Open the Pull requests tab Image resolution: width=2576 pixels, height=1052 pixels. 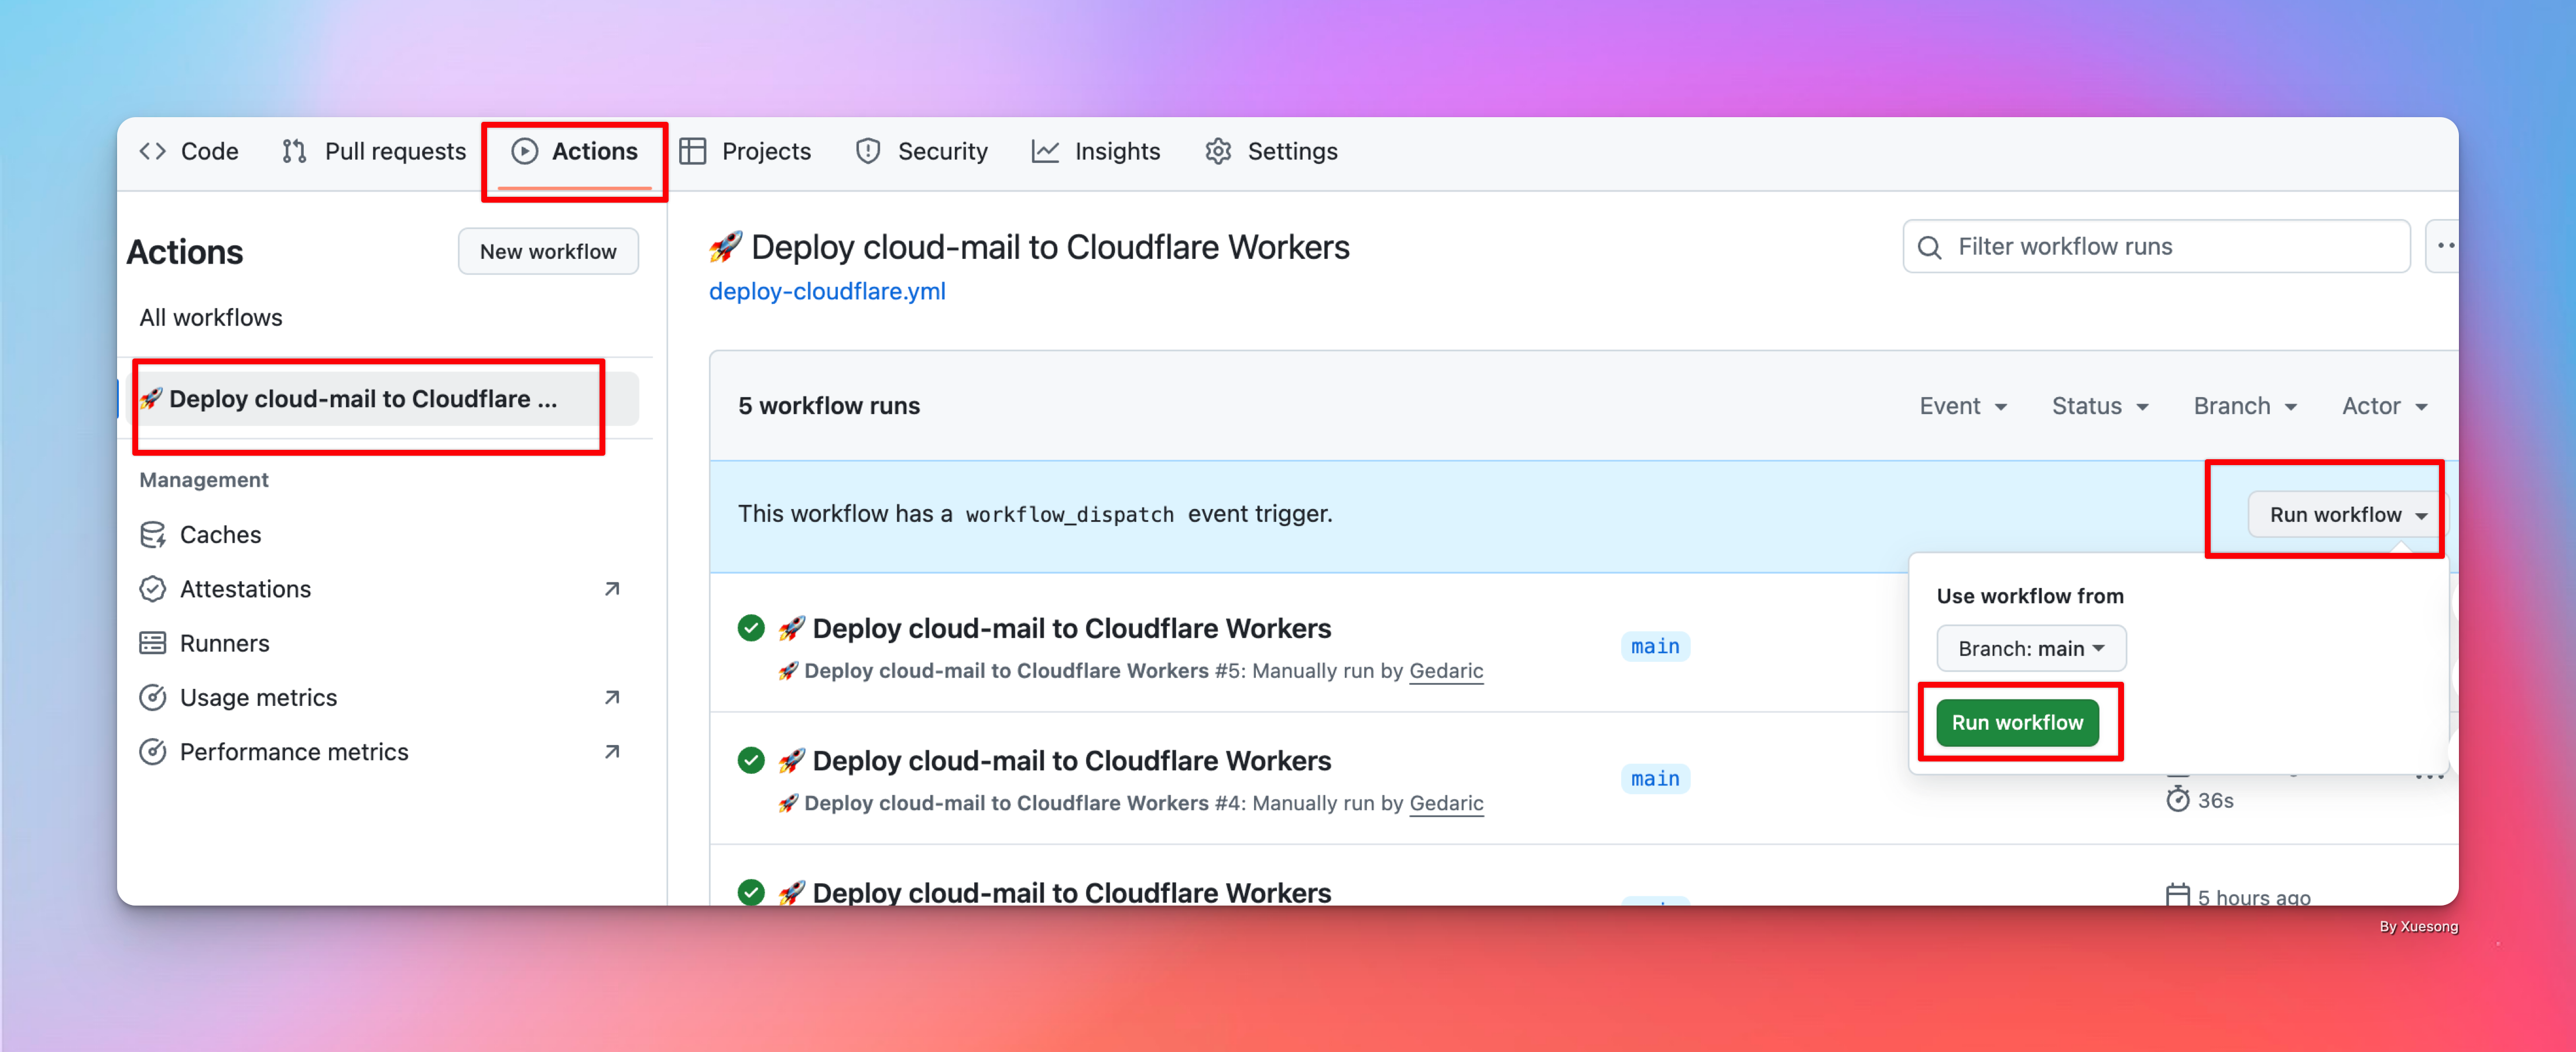click(x=373, y=151)
